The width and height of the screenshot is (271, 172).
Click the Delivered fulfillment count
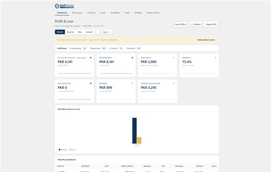coord(139,48)
